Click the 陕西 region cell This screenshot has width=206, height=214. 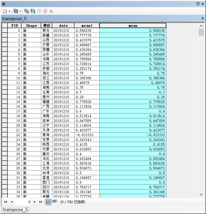coord(46,144)
